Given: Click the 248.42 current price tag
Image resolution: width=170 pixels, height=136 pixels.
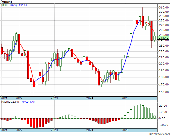Looking at the screenshot, I should pyautogui.click(x=163, y=38).
